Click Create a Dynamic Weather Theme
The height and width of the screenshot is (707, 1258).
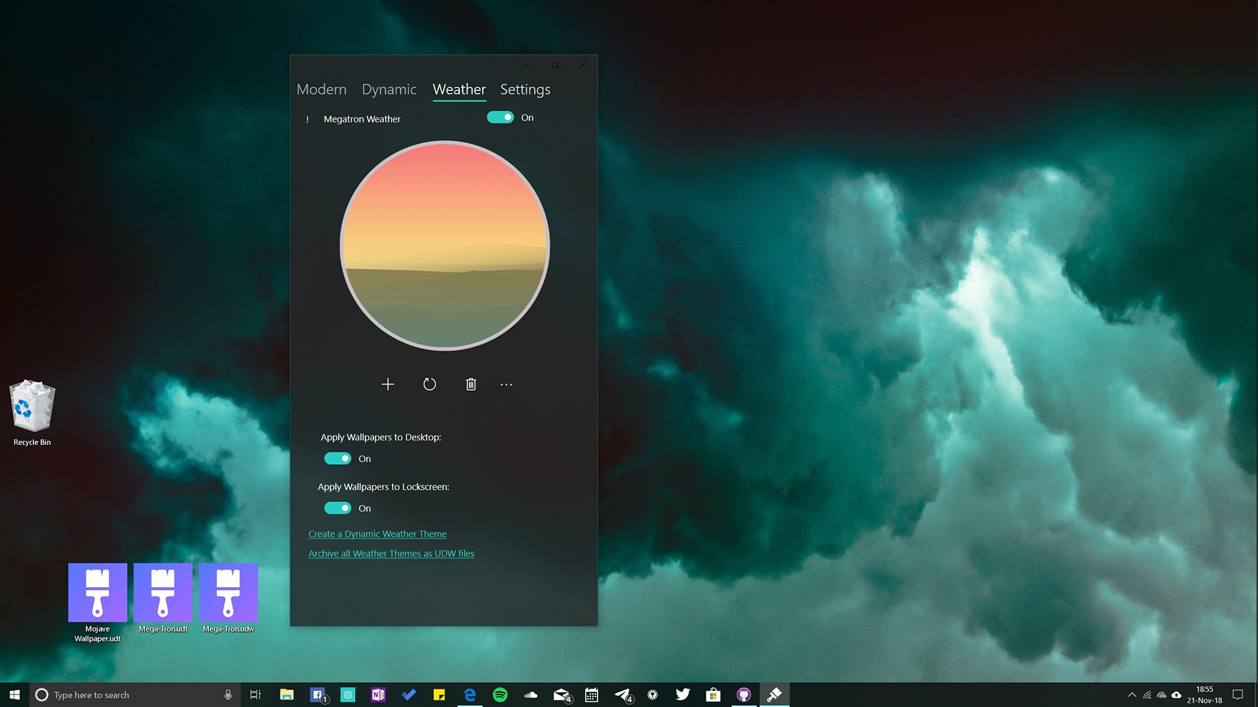click(377, 534)
